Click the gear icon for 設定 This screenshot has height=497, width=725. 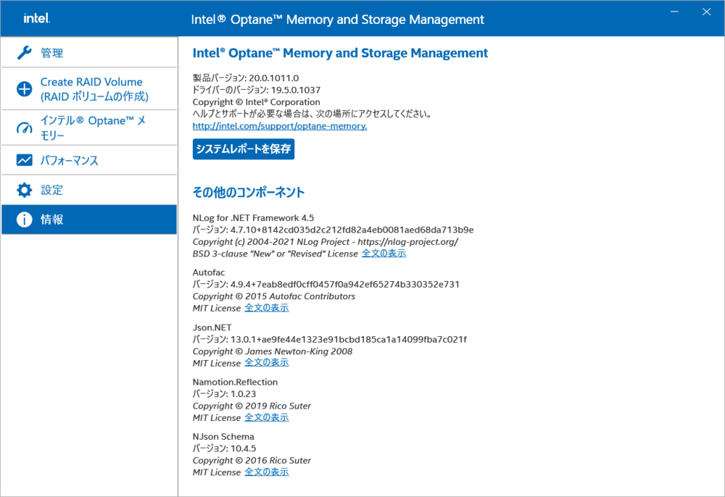click(25, 190)
